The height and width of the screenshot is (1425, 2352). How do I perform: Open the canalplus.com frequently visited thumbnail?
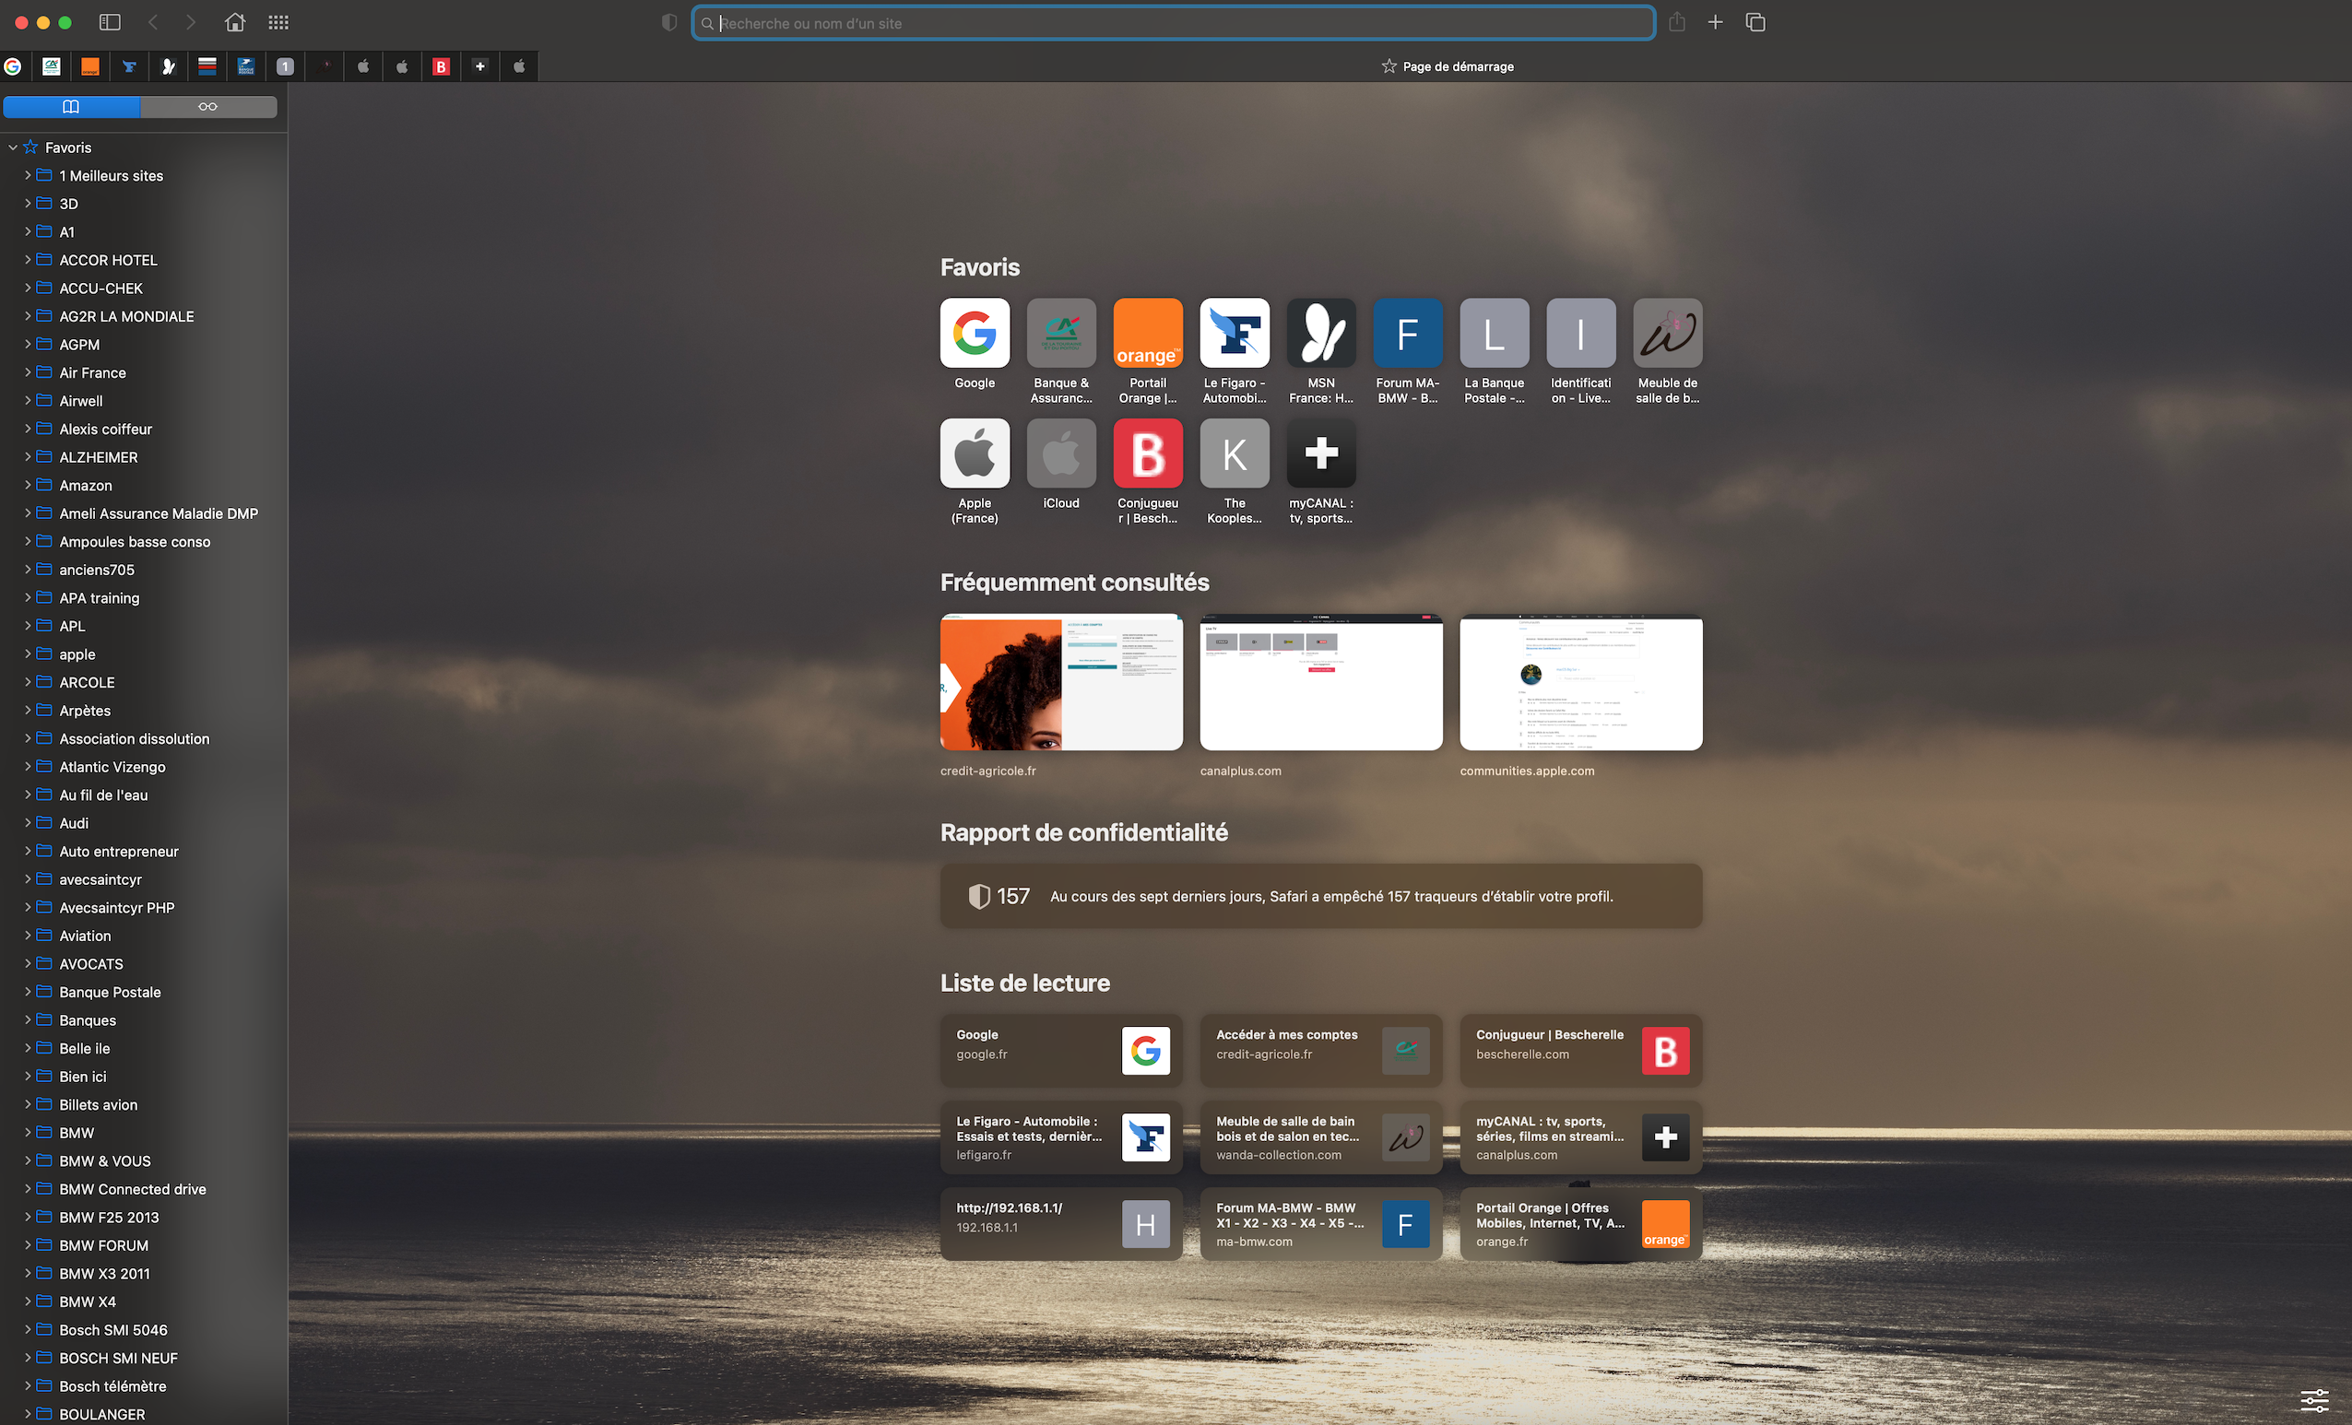(1320, 682)
